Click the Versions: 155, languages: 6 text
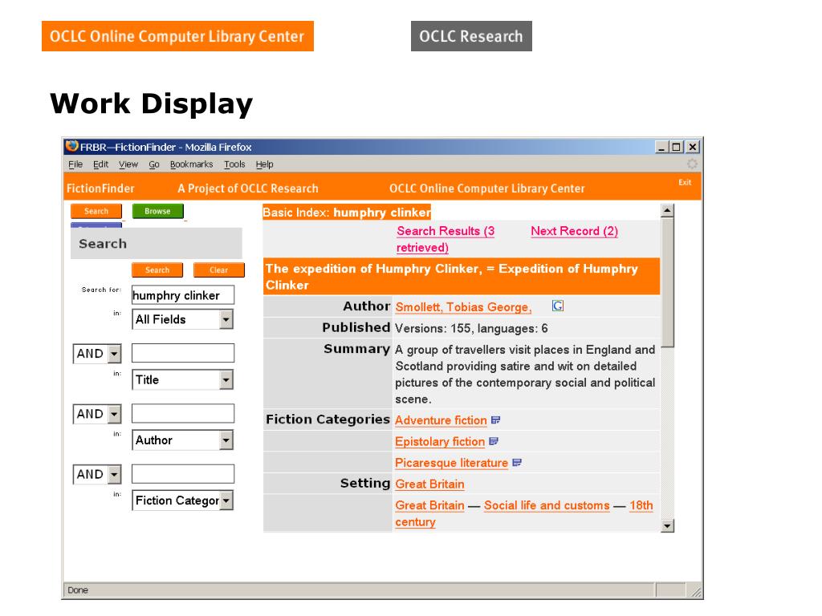Screen dimensions: 822x616 (x=471, y=328)
